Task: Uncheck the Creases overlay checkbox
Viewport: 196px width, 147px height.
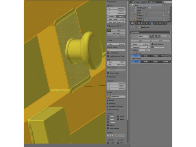Action: point(108,122)
